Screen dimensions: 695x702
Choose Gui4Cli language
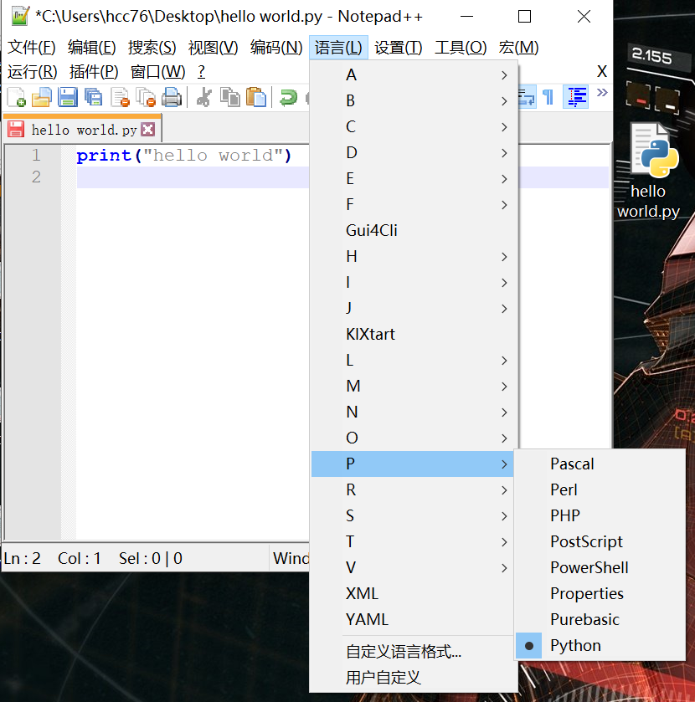(414, 231)
